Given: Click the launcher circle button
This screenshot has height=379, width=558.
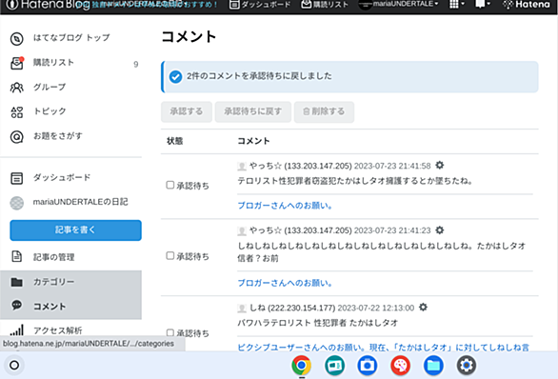Looking at the screenshot, I should [x=14, y=365].
